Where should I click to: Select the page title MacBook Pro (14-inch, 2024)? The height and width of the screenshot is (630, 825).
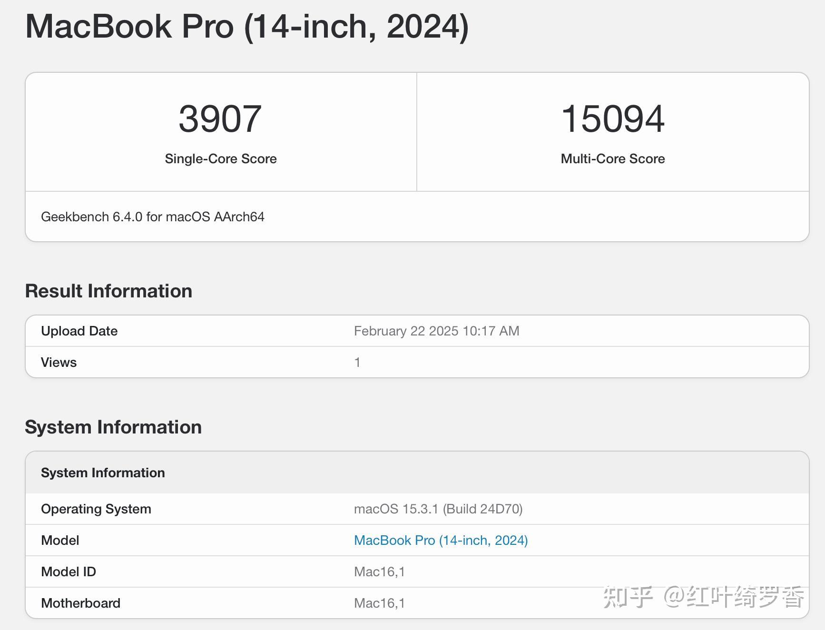click(247, 27)
